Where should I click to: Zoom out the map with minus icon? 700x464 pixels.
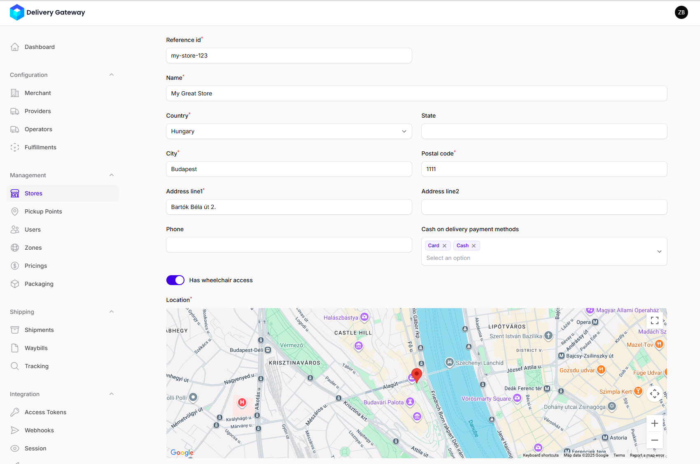coord(654,440)
